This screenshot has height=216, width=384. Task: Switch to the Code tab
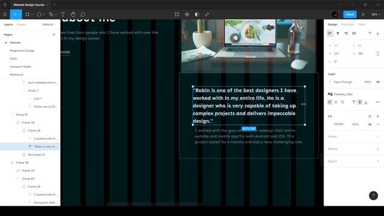(361, 25)
